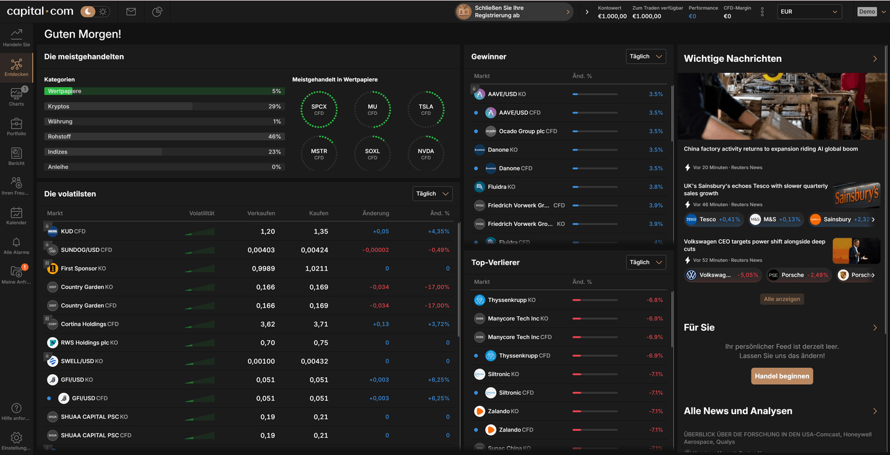Open the EUR currency dropdown
890x455 pixels.
[x=809, y=12]
